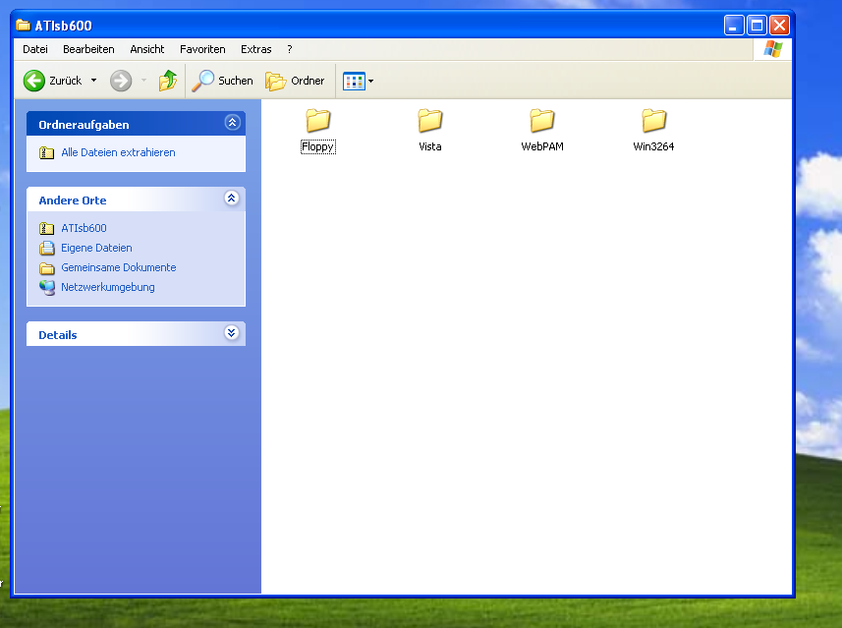Open the Bearbeiten menu
This screenshot has height=628, width=842.
click(x=88, y=49)
